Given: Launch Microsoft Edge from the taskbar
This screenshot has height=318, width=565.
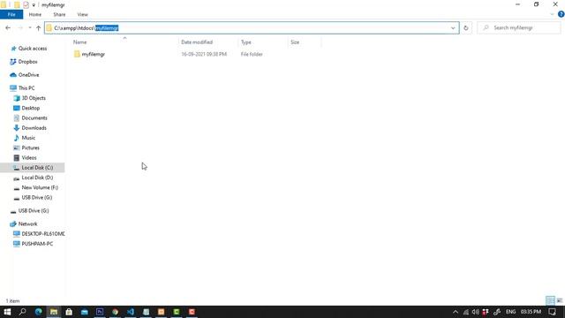Looking at the screenshot, I should (x=38, y=312).
